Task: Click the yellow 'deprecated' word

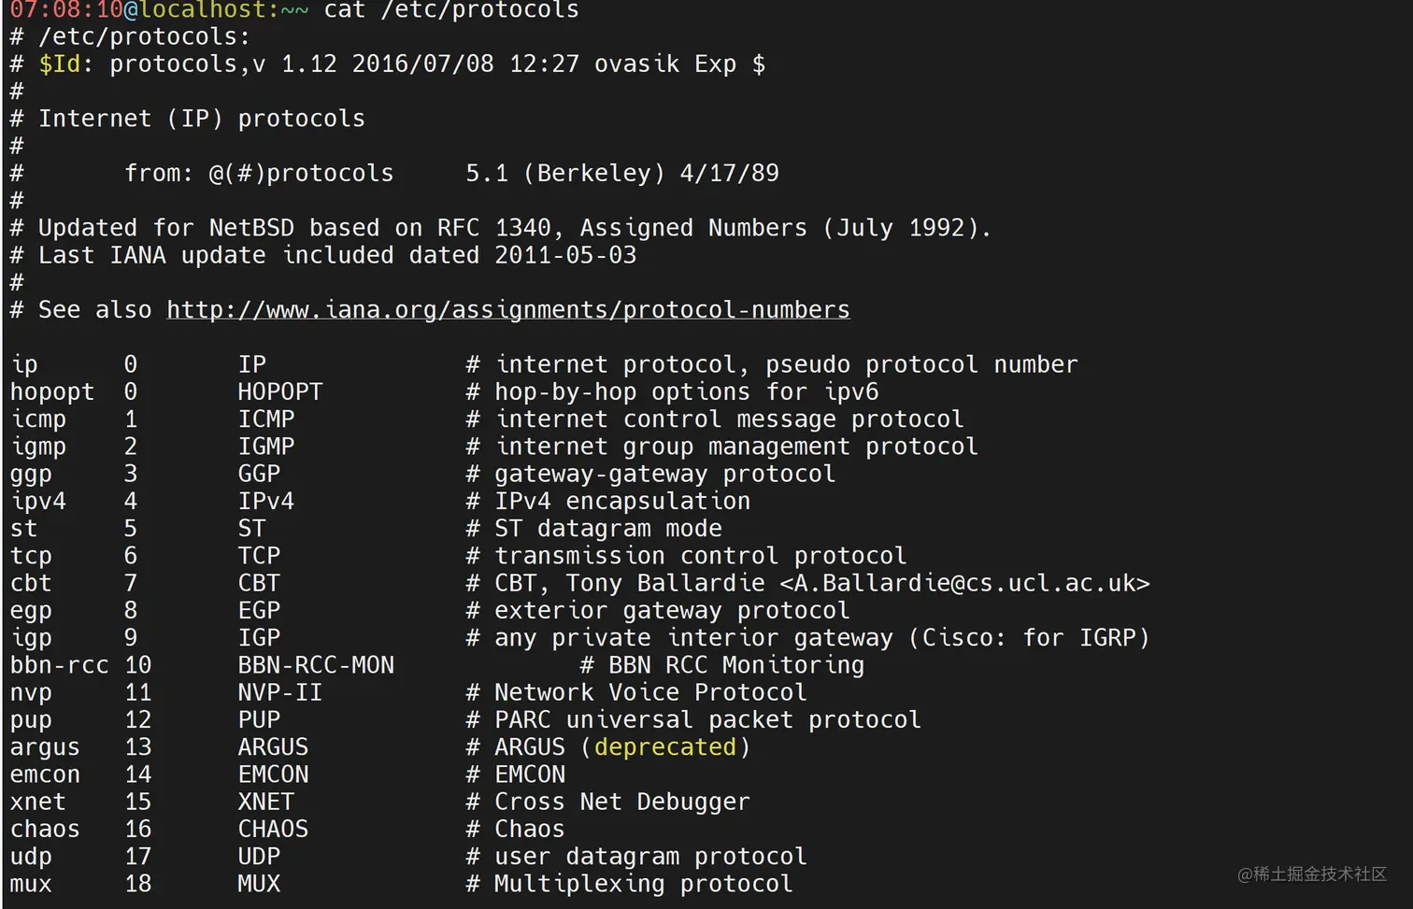Action: 664,747
